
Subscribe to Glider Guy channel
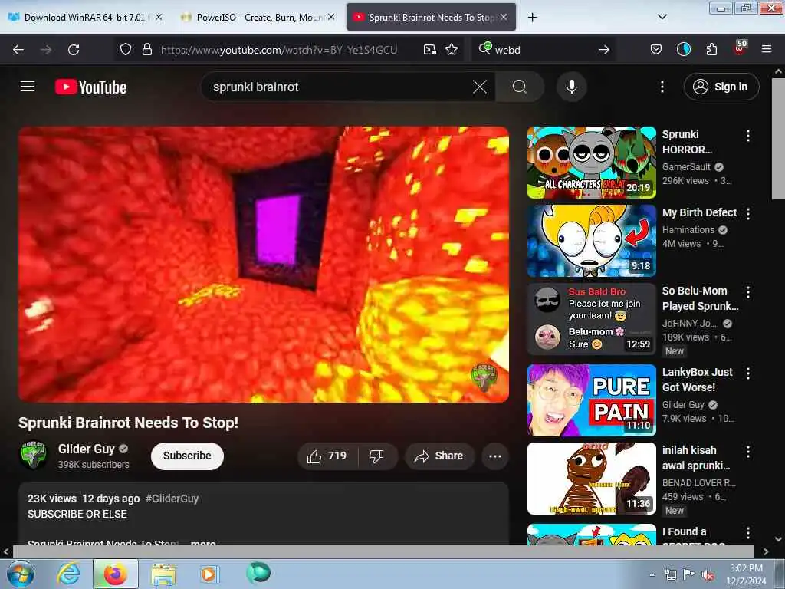pos(187,456)
